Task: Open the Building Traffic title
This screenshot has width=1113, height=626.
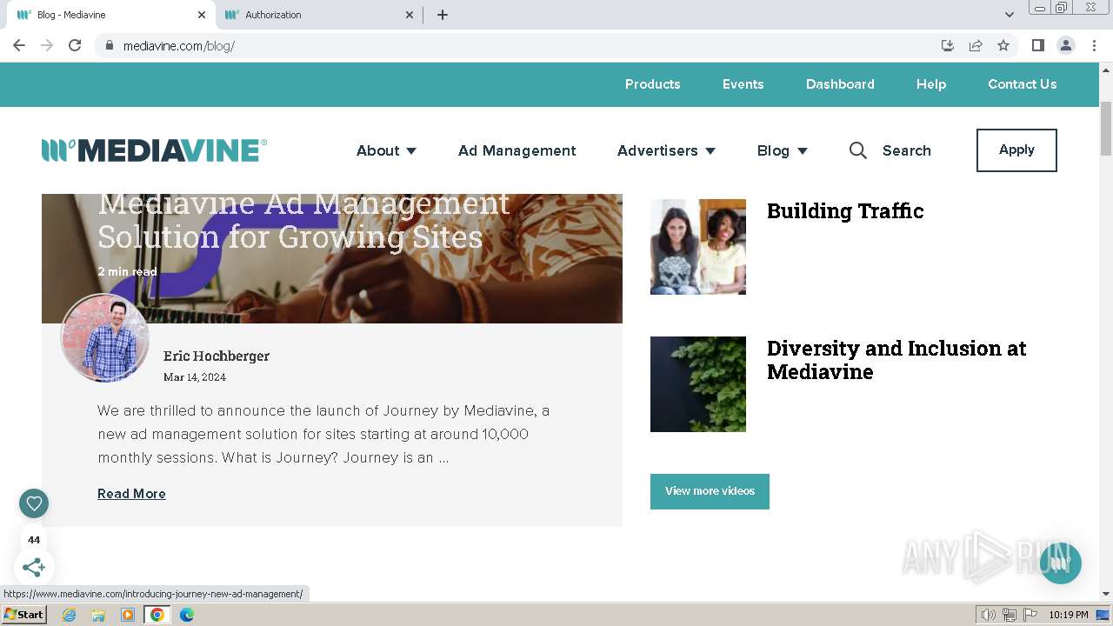Action: coord(845,211)
